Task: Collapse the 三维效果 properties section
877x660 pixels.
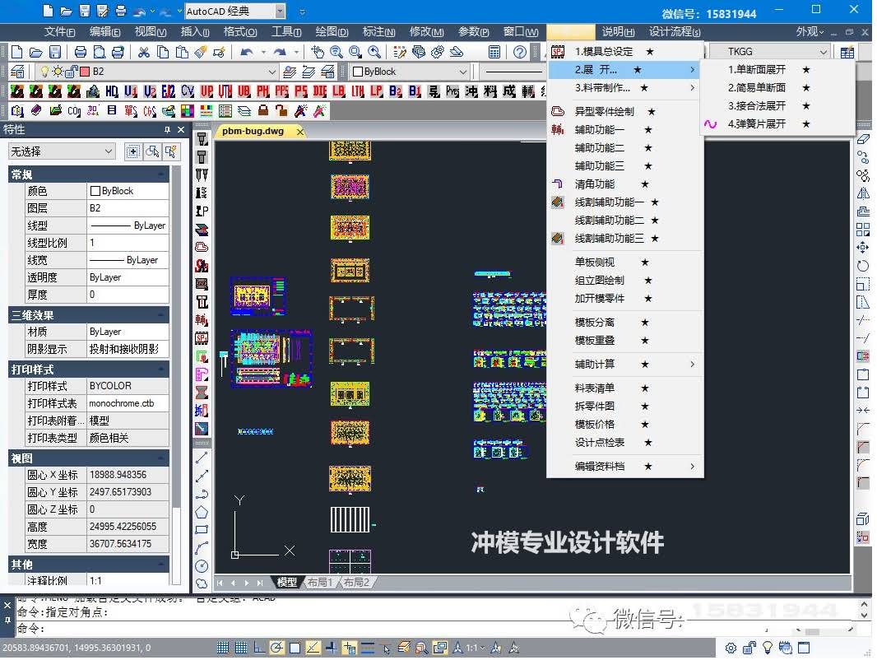Action: [161, 315]
